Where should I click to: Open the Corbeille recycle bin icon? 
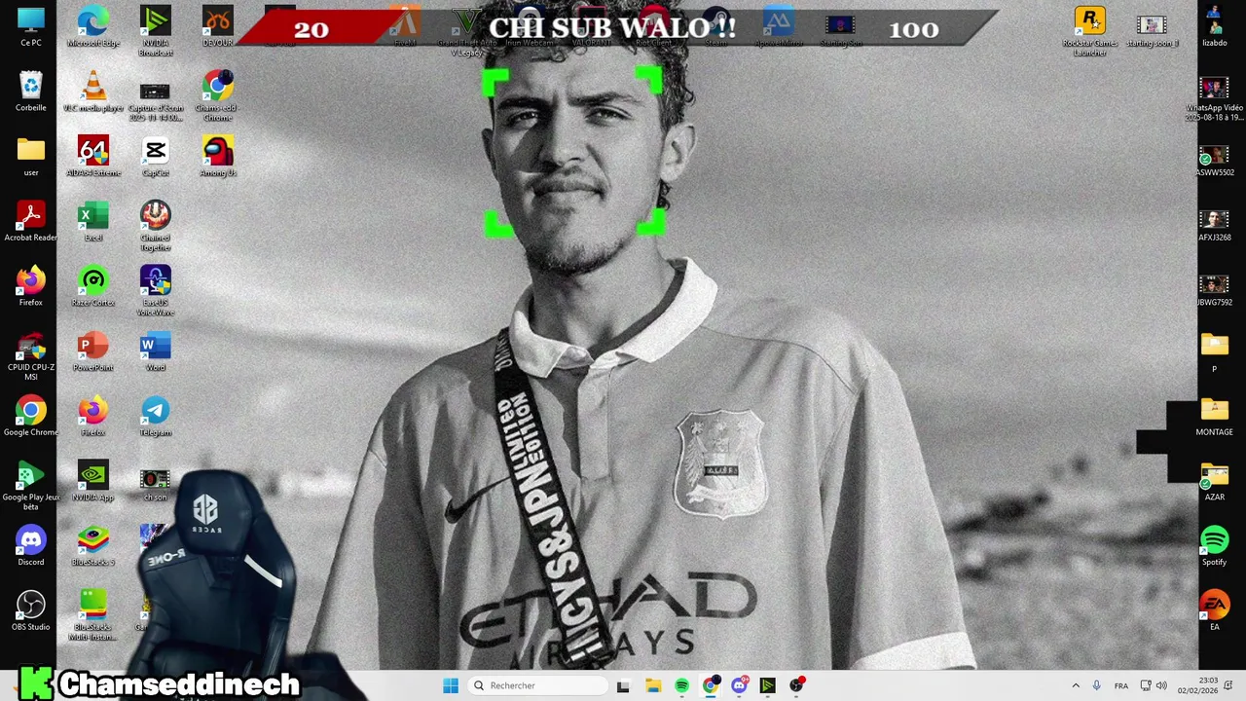click(31, 92)
